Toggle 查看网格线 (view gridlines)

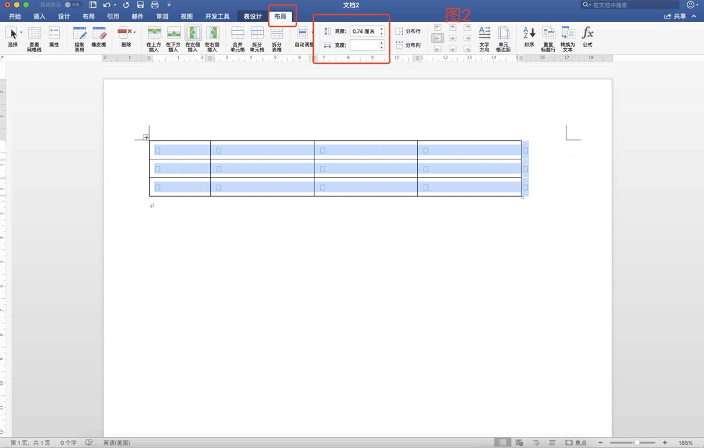pos(34,39)
